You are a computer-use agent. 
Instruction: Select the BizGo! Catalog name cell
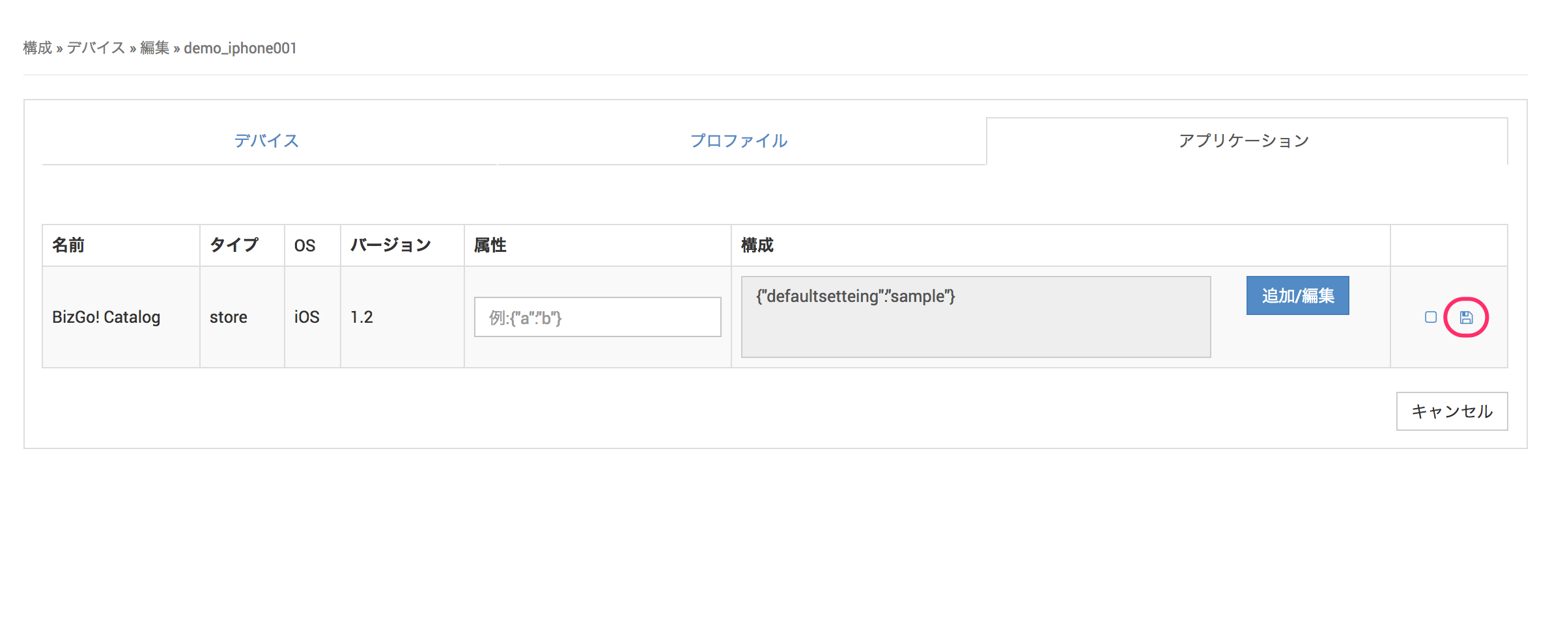106,318
